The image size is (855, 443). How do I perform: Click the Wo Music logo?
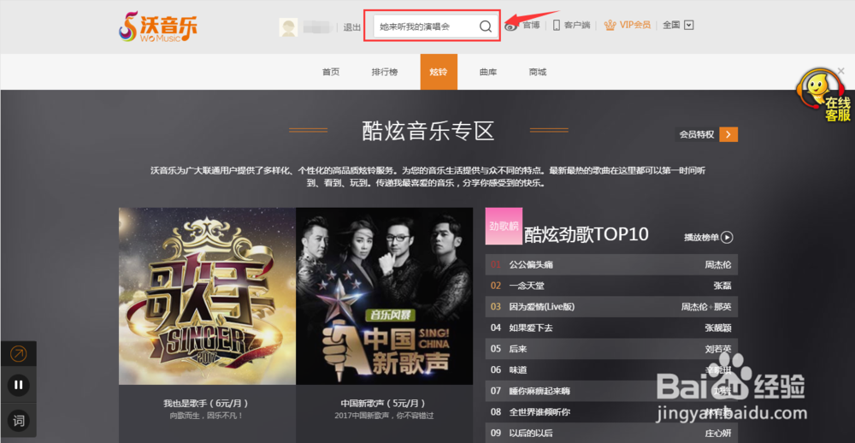pos(157,27)
